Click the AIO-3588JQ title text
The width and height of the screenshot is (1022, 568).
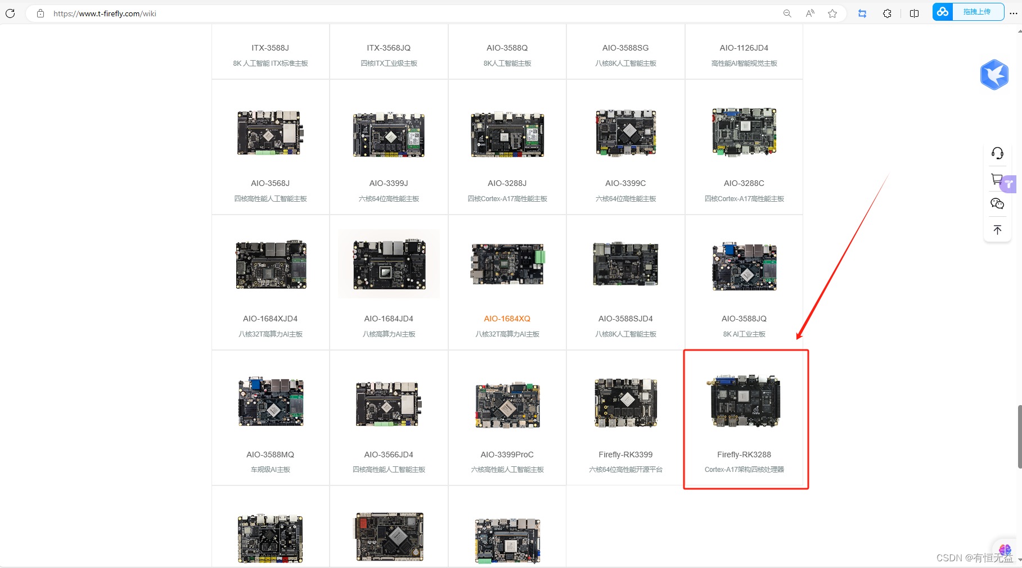[744, 319]
